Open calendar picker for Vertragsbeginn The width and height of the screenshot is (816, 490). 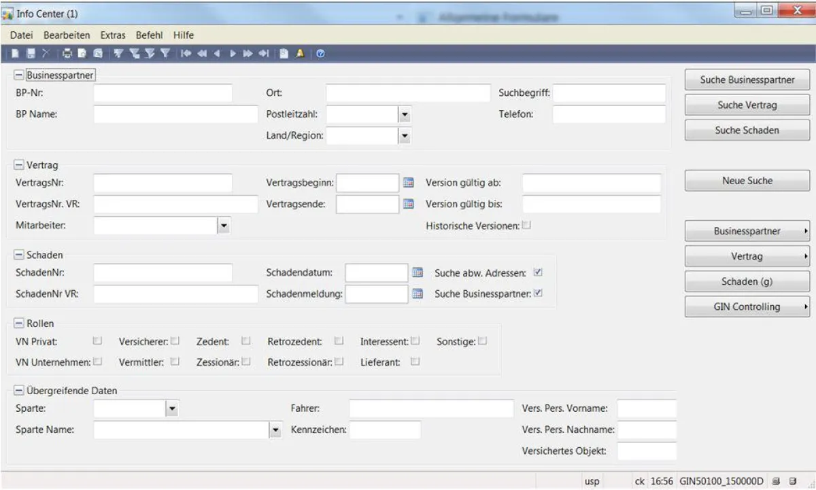coord(409,183)
